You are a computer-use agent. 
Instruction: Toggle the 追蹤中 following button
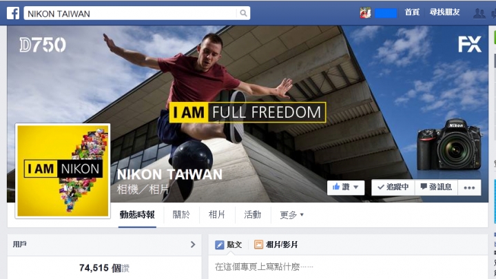(x=393, y=187)
